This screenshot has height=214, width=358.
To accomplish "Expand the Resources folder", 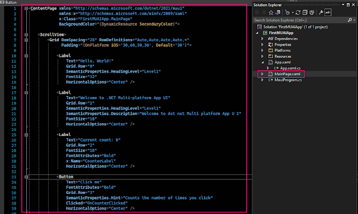I will point(262,56).
